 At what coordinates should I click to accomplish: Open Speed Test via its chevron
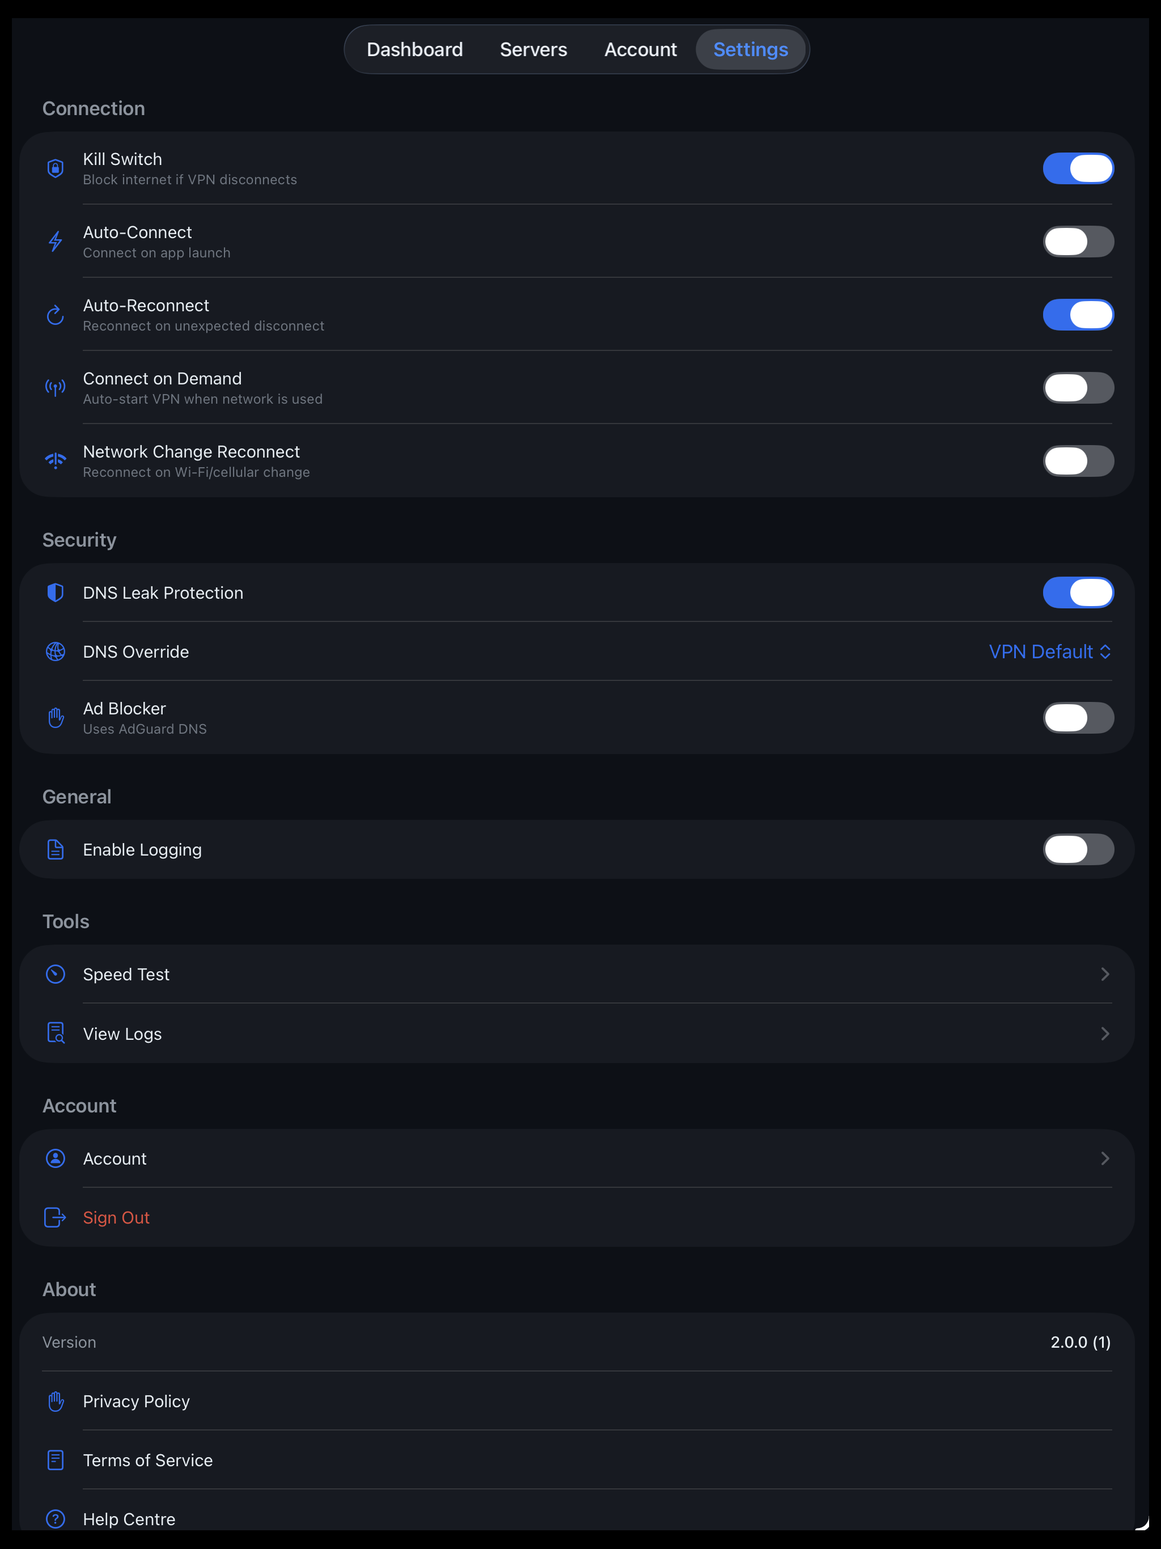click(1105, 975)
